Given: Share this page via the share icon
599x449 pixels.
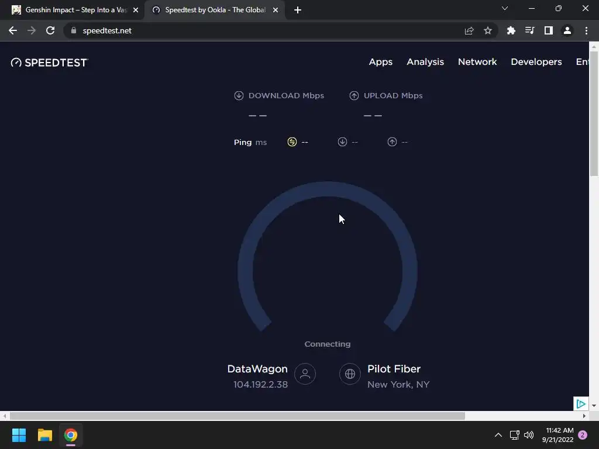Looking at the screenshot, I should click(469, 30).
